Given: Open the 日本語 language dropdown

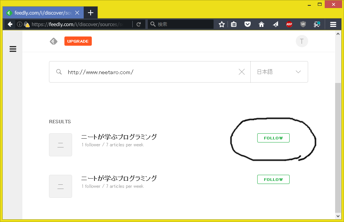Looking at the screenshot, I should (279, 72).
